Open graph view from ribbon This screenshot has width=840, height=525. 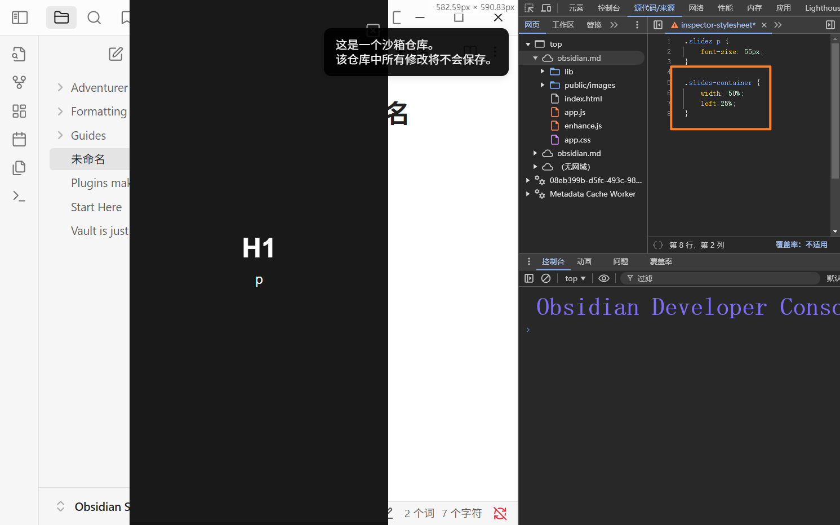tap(19, 82)
